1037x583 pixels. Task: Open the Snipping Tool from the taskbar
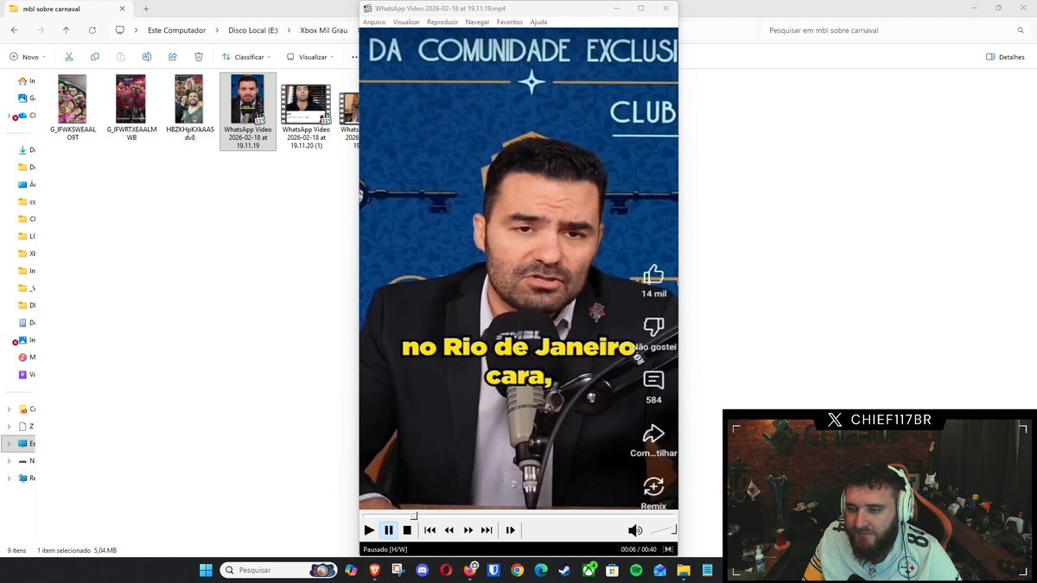coord(398,570)
